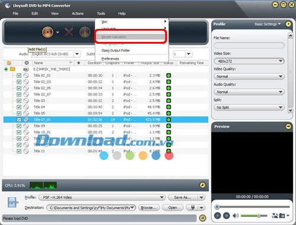
Task: Mute with the speaker icon
Action: pyautogui.click(x=236, y=216)
